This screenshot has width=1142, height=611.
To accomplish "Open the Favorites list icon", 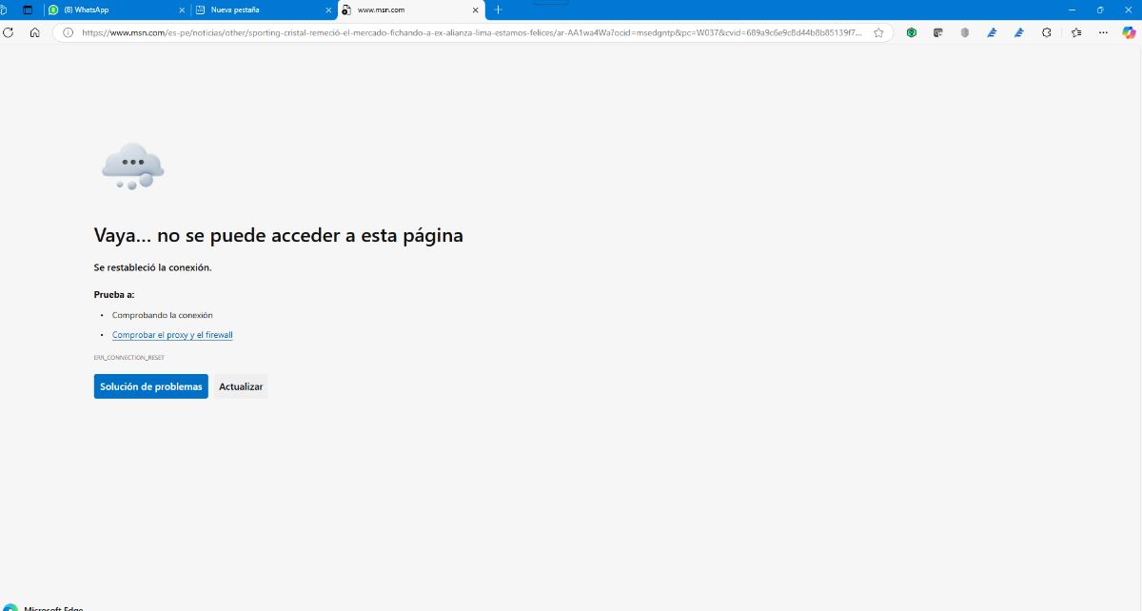I will pos(1076,32).
